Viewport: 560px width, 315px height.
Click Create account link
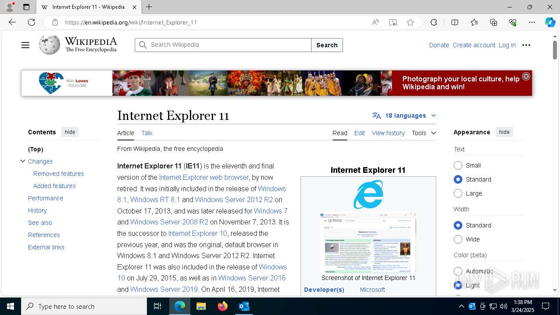click(474, 45)
